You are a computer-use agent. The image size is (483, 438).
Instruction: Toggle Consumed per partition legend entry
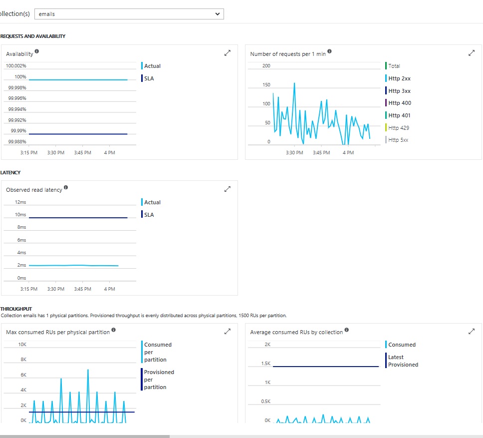157,352
